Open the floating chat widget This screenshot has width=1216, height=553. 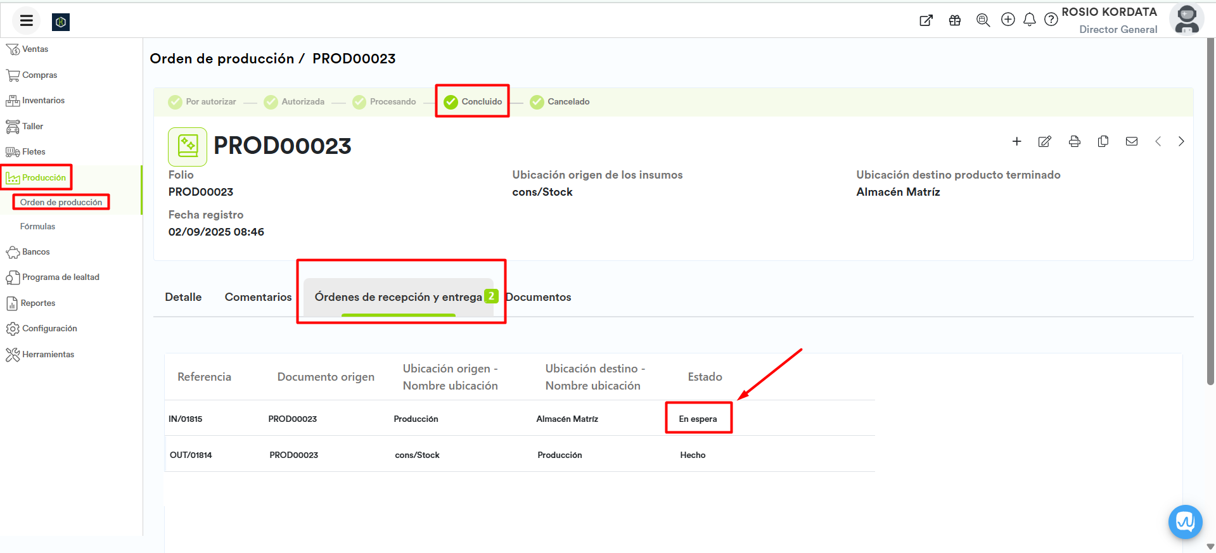tap(1185, 521)
